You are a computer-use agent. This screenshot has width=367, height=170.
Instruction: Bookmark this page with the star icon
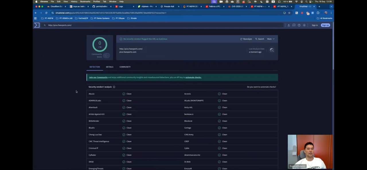coord(289,13)
